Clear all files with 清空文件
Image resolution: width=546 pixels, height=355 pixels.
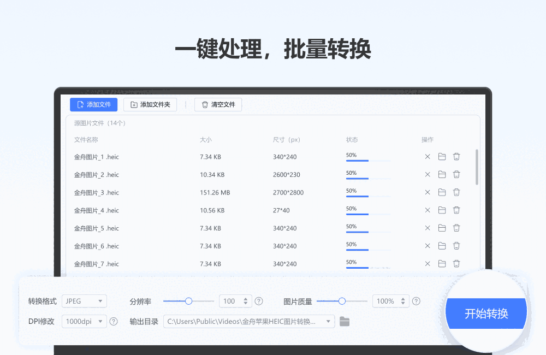click(218, 104)
